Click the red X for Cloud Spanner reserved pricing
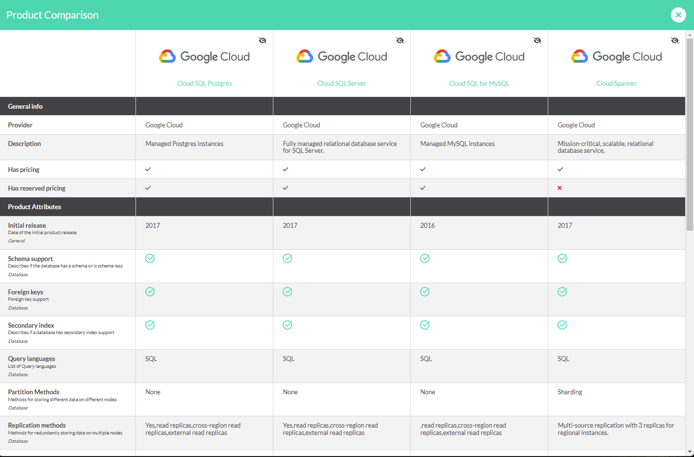The image size is (694, 457). [x=560, y=188]
